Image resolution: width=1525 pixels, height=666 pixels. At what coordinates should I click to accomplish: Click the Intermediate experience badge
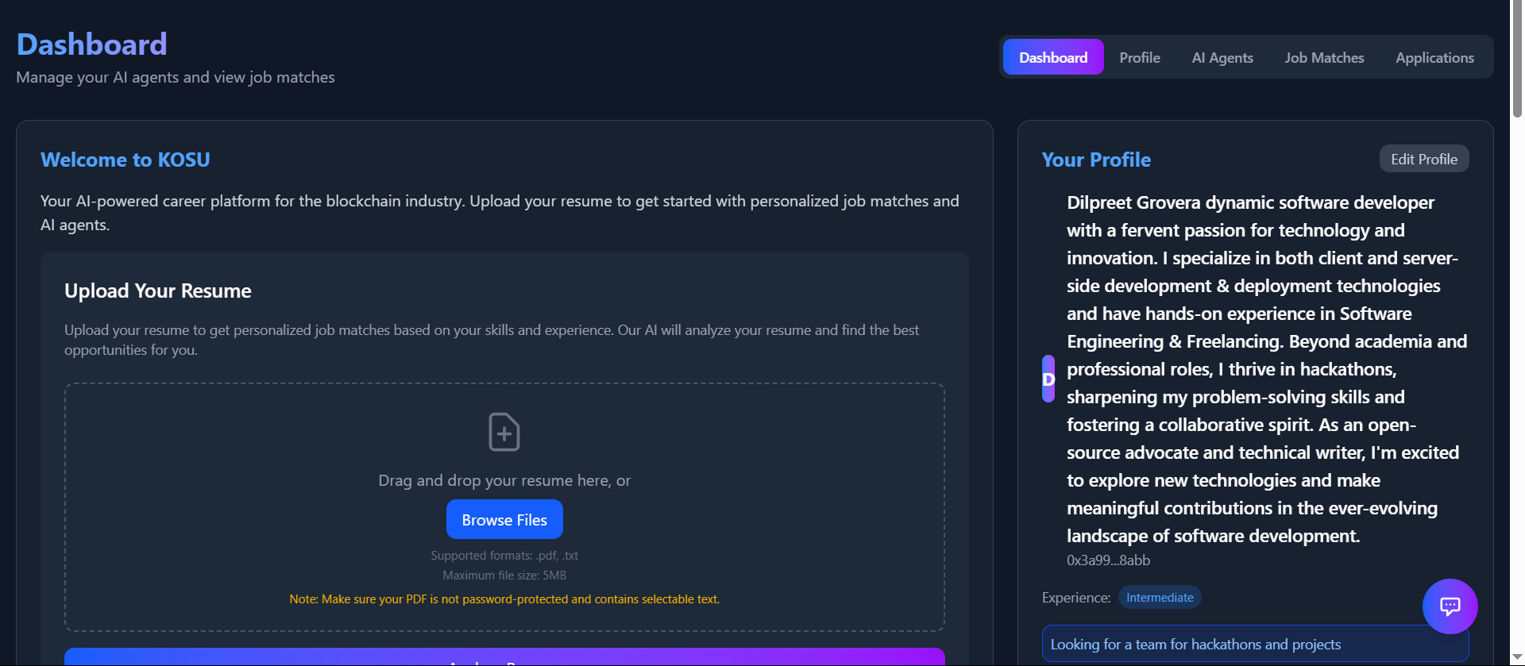click(x=1160, y=598)
